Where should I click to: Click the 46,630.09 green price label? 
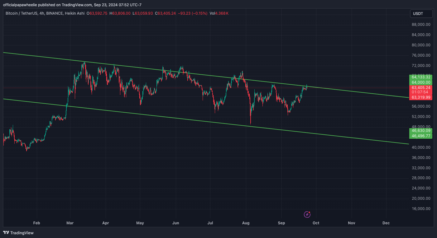coord(421,131)
